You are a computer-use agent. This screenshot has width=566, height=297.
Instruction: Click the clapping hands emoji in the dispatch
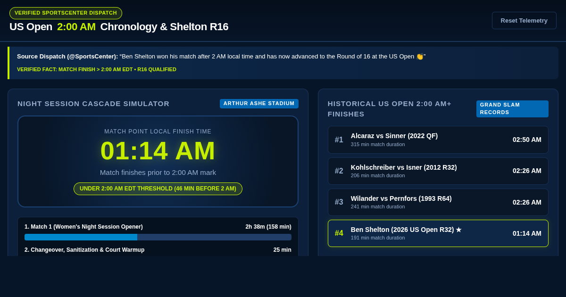click(x=420, y=57)
